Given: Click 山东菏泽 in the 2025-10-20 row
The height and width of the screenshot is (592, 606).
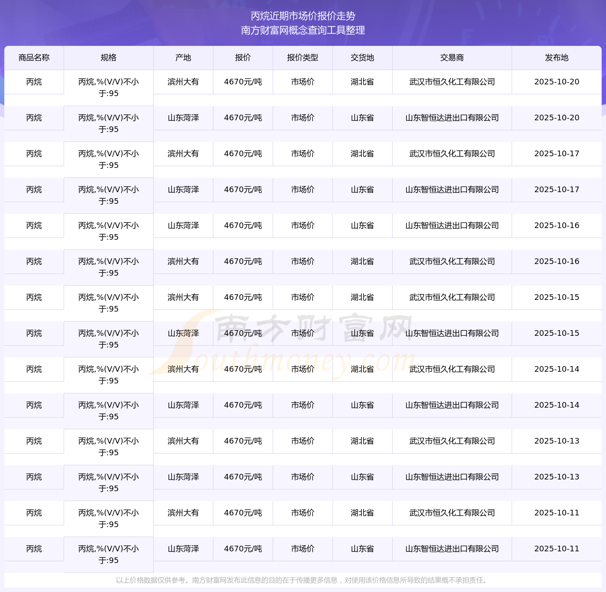Looking at the screenshot, I should [183, 118].
